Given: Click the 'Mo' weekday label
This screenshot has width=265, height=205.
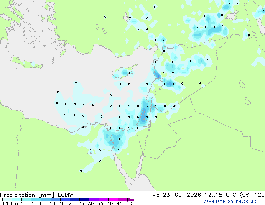Looking at the screenshot, I should (x=155, y=195).
